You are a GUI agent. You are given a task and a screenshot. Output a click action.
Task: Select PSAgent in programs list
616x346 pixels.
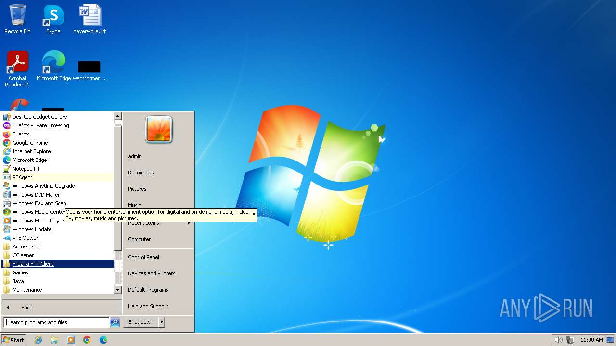(58, 177)
